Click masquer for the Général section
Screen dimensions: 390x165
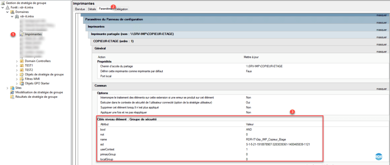point(381,52)
